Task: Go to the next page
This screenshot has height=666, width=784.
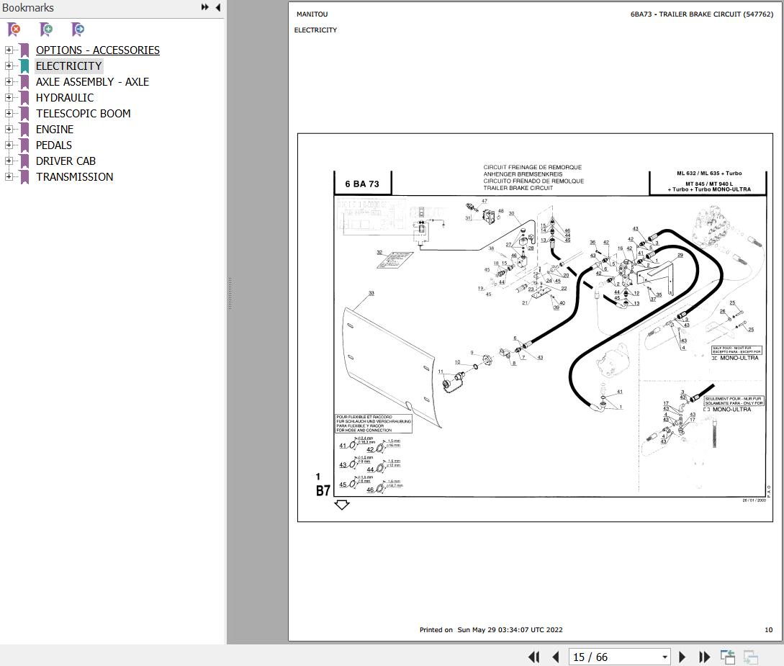Action: [682, 657]
